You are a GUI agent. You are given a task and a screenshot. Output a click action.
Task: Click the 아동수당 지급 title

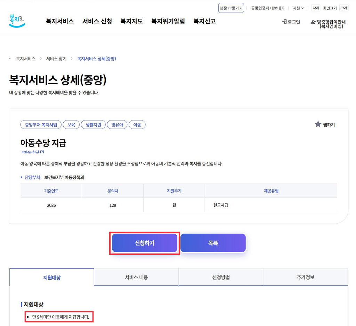[x=43, y=143]
